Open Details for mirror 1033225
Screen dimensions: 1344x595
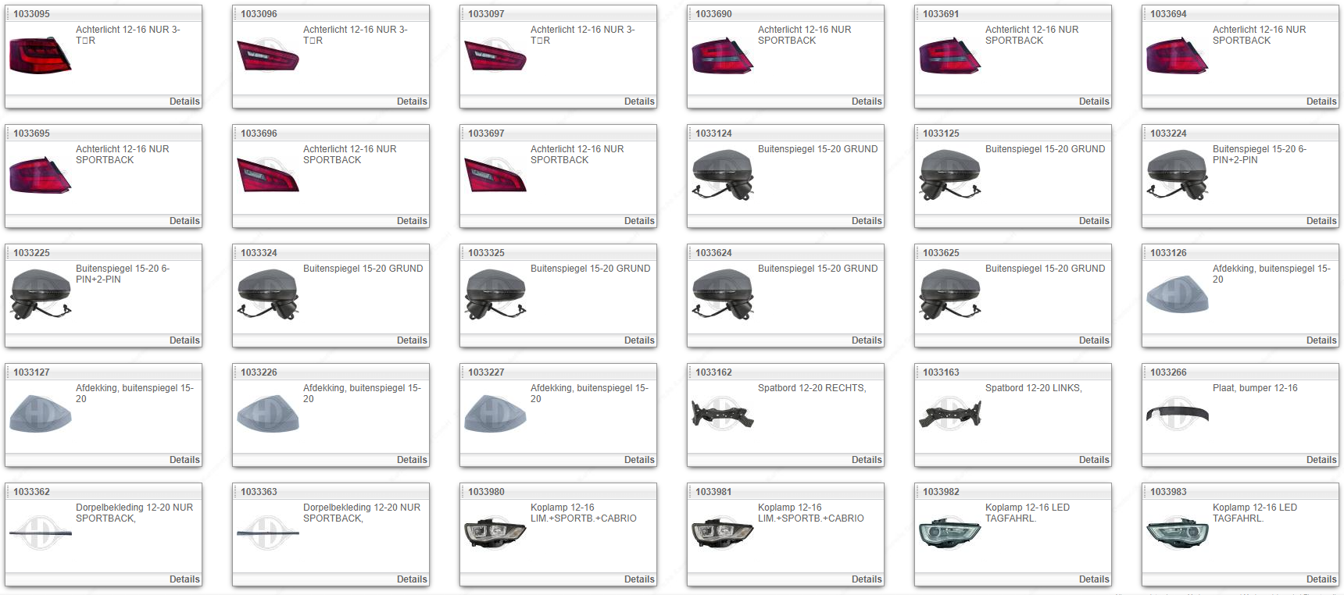pos(184,340)
